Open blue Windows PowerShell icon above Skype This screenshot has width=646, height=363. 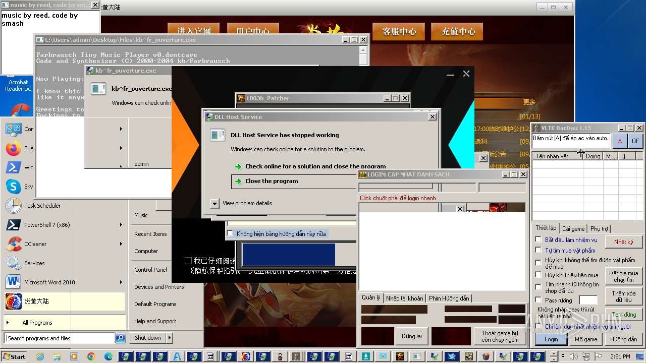pyautogui.click(x=14, y=167)
